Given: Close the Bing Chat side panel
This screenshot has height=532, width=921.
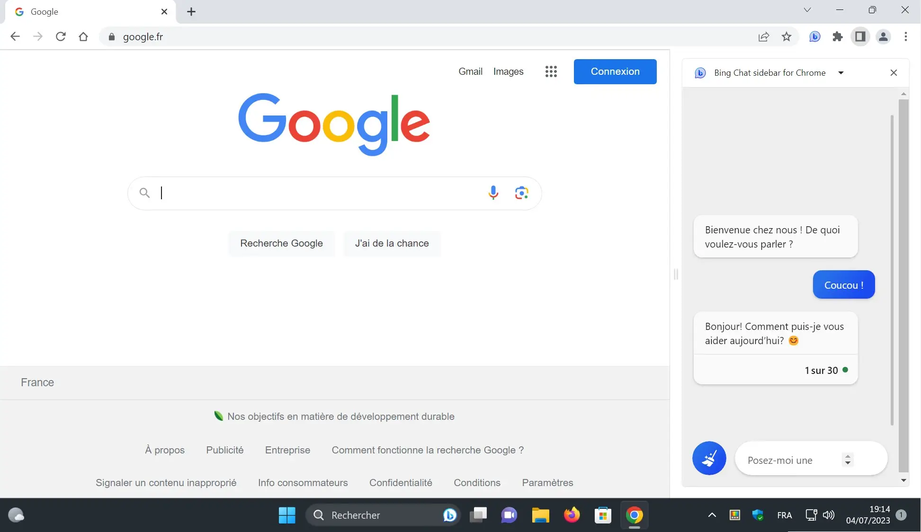Looking at the screenshot, I should [x=894, y=73].
